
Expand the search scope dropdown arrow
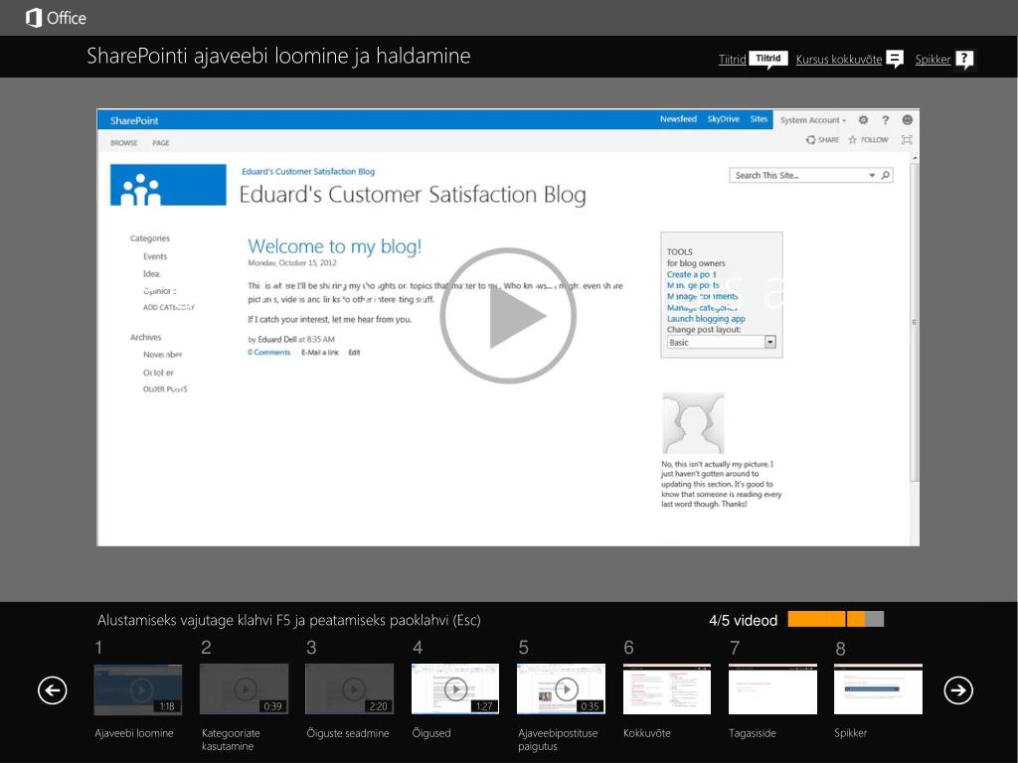872,175
